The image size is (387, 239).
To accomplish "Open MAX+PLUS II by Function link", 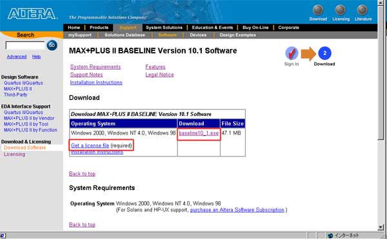I will point(30,130).
